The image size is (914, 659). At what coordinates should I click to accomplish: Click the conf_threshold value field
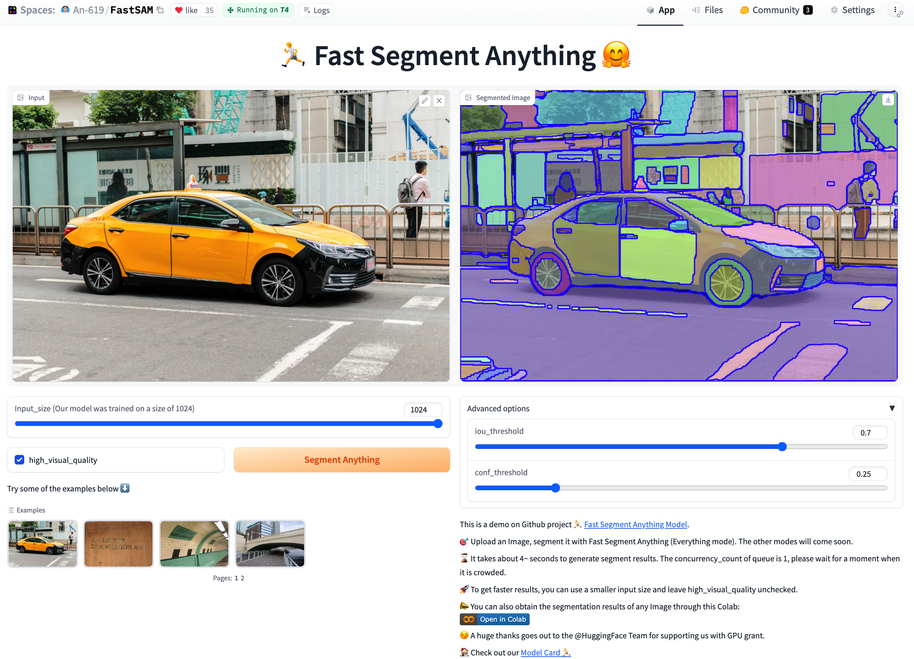pyautogui.click(x=868, y=474)
